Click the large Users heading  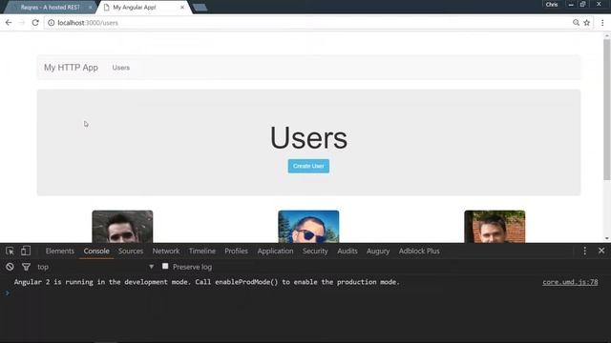[x=308, y=137]
